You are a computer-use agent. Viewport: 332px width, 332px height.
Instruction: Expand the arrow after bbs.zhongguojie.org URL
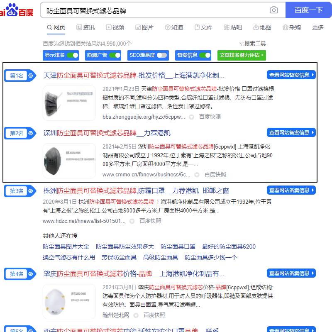coord(191,117)
